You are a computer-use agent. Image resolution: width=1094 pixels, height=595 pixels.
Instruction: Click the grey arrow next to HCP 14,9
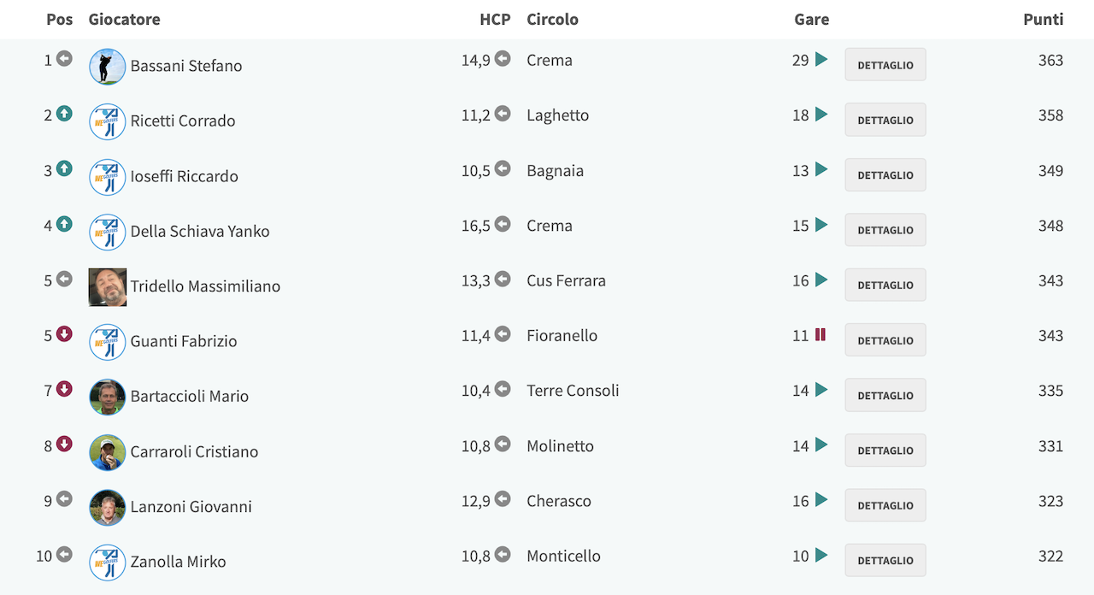click(503, 59)
